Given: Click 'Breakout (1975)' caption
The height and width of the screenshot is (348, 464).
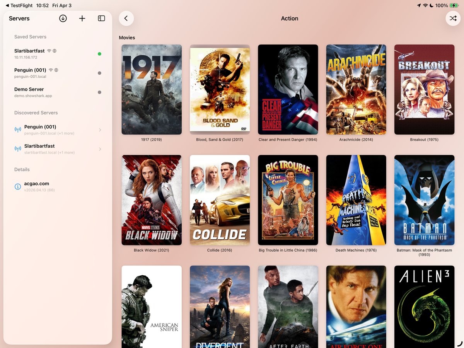Looking at the screenshot, I should click(x=424, y=140).
